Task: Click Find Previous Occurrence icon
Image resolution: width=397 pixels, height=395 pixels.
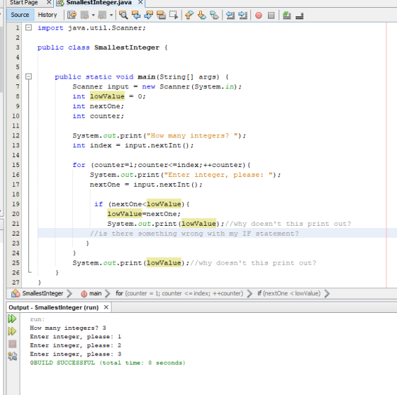Action: click(136, 15)
